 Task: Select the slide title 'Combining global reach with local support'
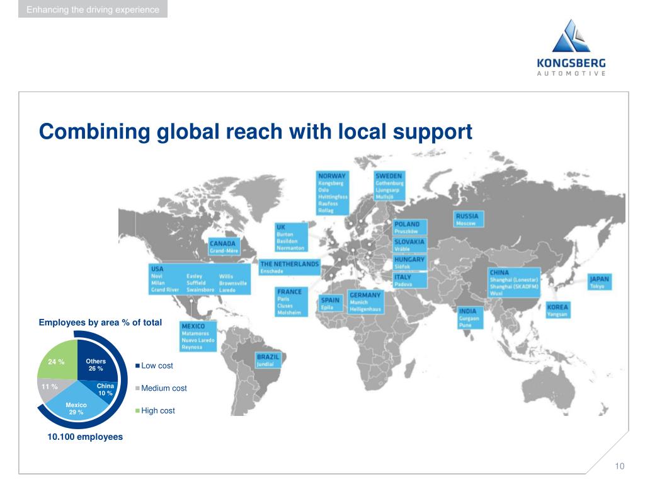click(x=256, y=132)
